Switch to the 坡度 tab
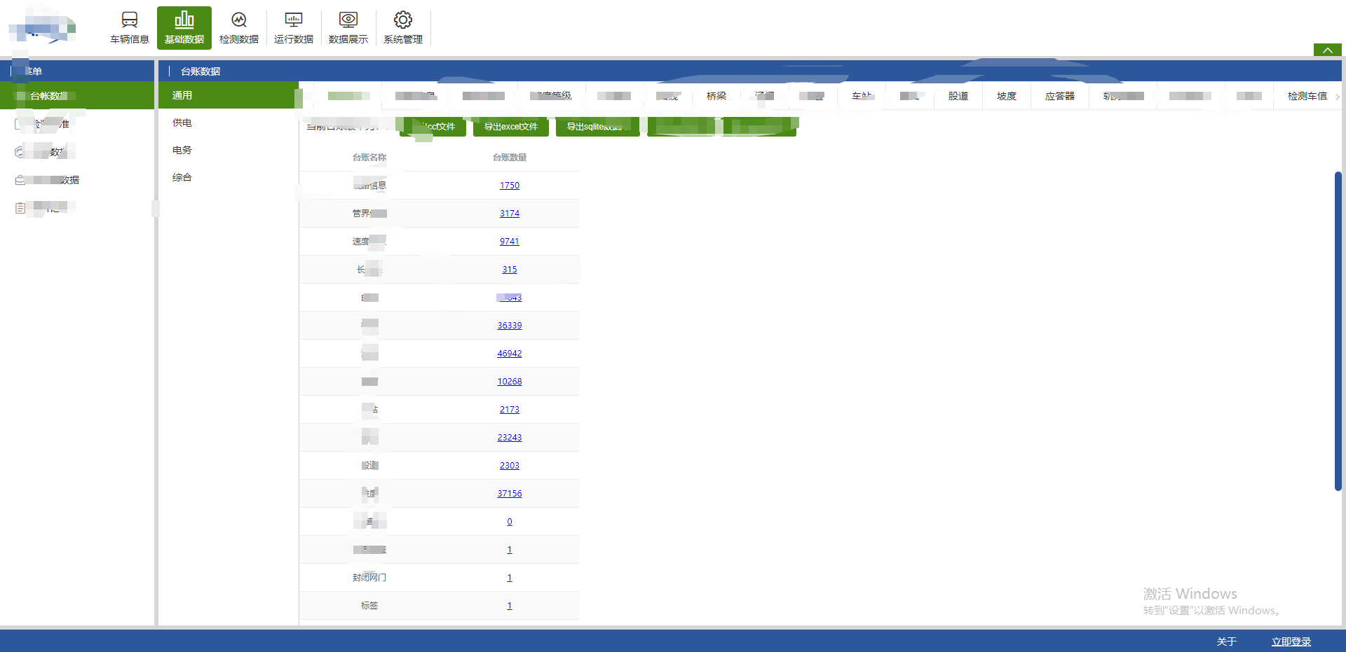The width and height of the screenshot is (1346, 652). pos(1007,96)
